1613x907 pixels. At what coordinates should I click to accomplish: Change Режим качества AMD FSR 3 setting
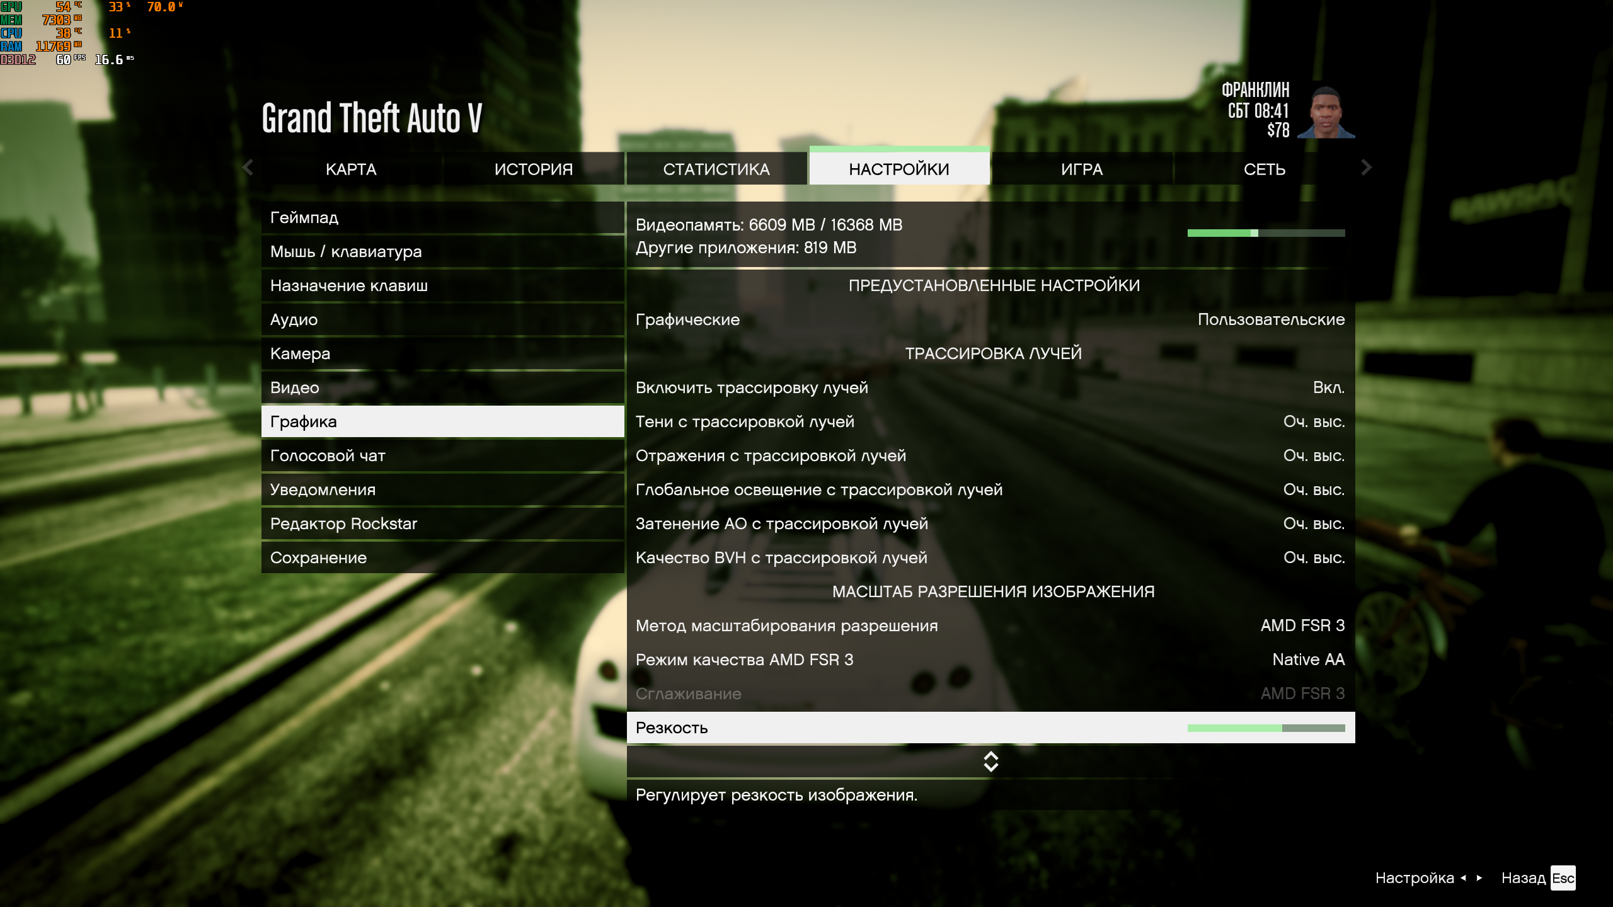tap(990, 659)
